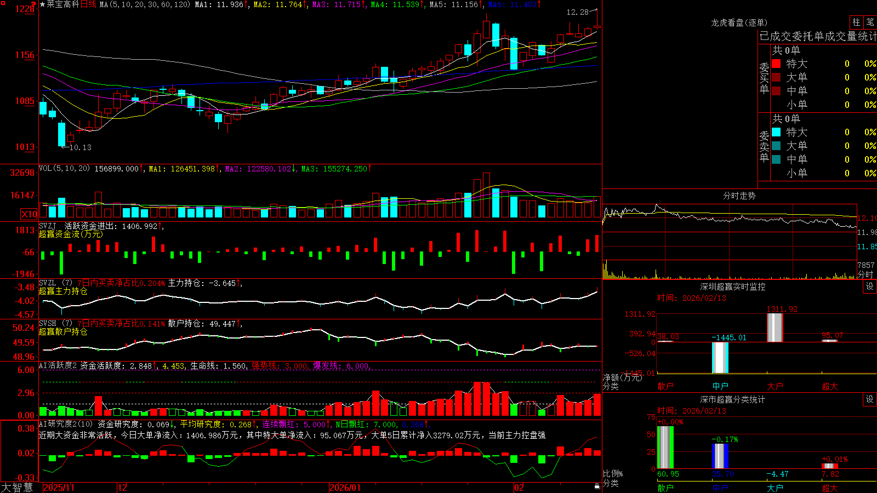
Task: Click the 02 month timeline marker
Action: click(x=519, y=488)
